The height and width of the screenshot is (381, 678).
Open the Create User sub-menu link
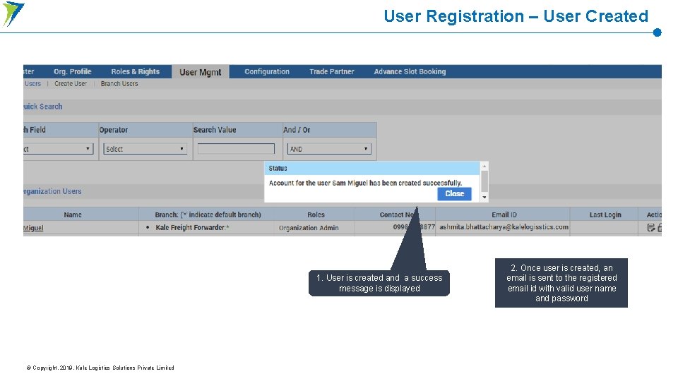coord(71,84)
